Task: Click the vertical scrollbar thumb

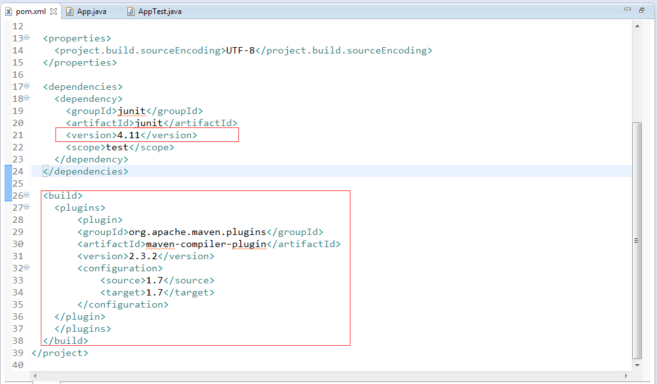Action: [637, 241]
